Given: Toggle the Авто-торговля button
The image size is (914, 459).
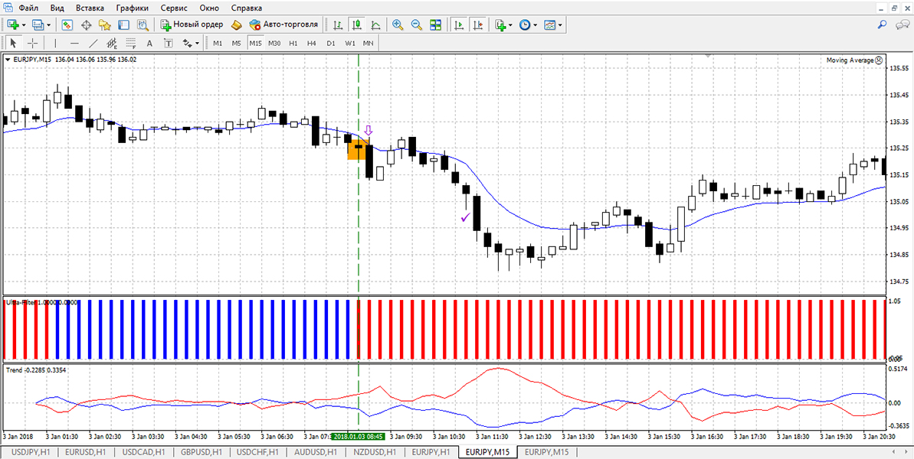Looking at the screenshot, I should [x=283, y=25].
